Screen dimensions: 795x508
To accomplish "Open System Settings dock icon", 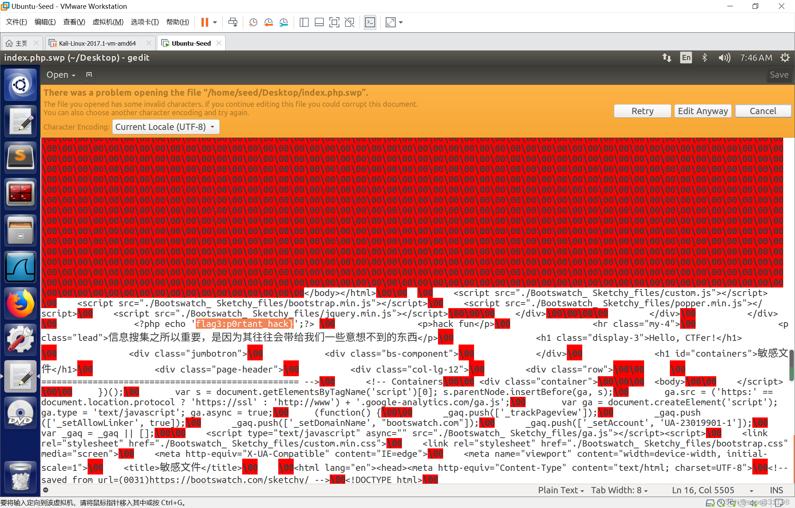I will click(20, 339).
